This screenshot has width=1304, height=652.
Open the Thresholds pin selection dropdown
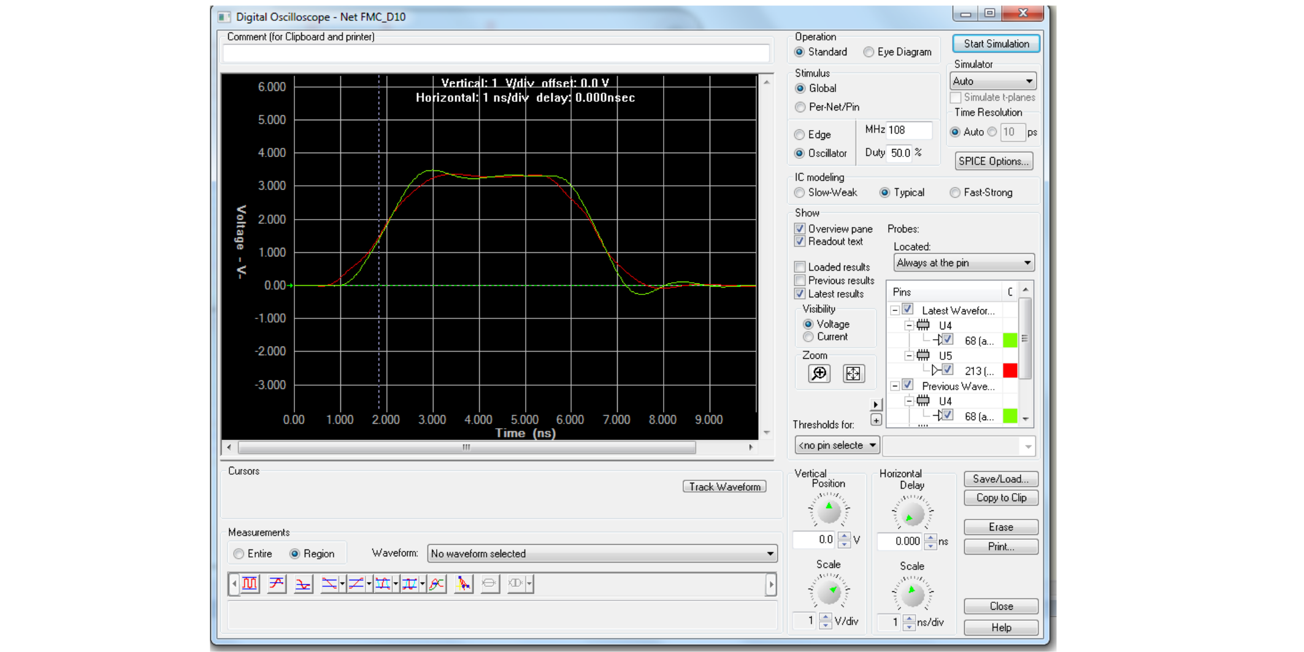tap(837, 445)
